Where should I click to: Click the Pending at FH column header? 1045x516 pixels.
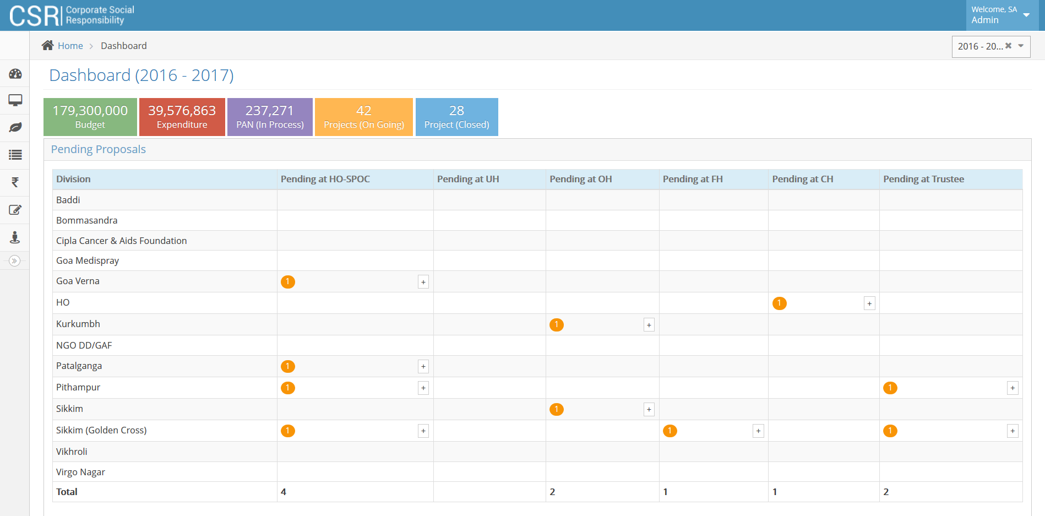(714, 179)
